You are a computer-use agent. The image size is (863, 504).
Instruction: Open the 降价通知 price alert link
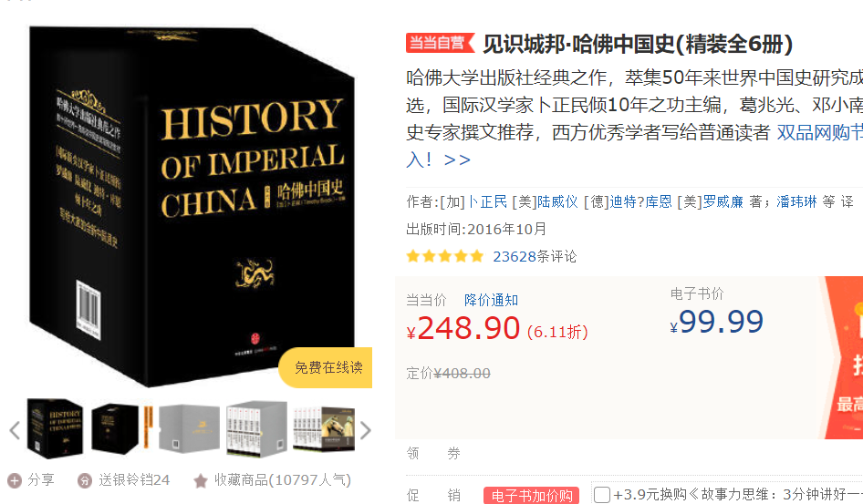492,300
